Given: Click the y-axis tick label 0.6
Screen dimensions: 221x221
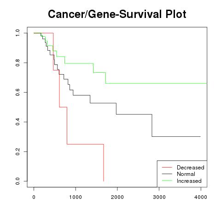Looking at the screenshot, I should pos(17,92).
